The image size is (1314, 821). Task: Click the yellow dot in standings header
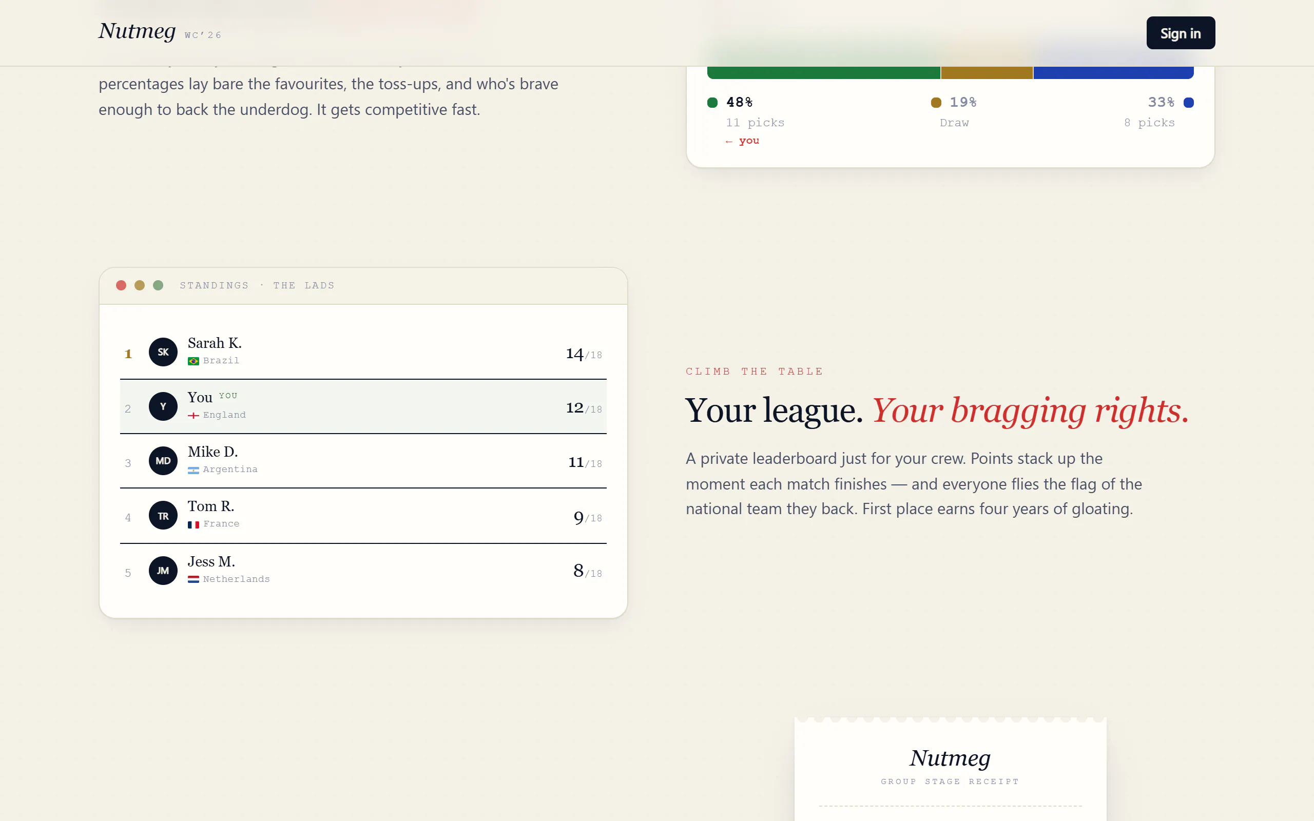coord(140,285)
